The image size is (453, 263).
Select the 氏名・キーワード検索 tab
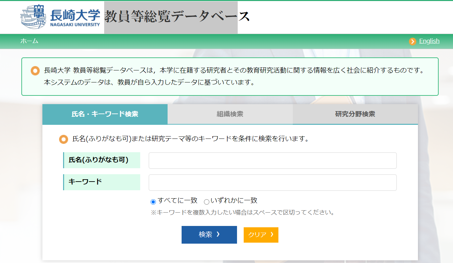click(x=105, y=114)
